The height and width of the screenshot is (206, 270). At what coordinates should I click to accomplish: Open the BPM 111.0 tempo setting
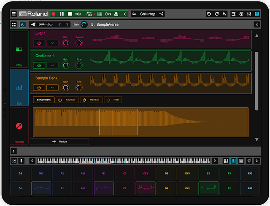pyautogui.click(x=89, y=14)
